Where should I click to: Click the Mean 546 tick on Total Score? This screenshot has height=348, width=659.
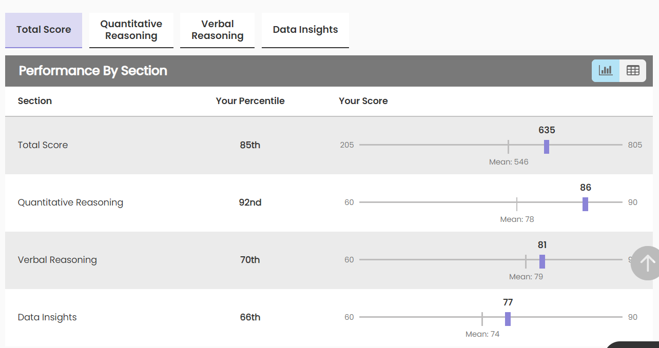(x=508, y=147)
